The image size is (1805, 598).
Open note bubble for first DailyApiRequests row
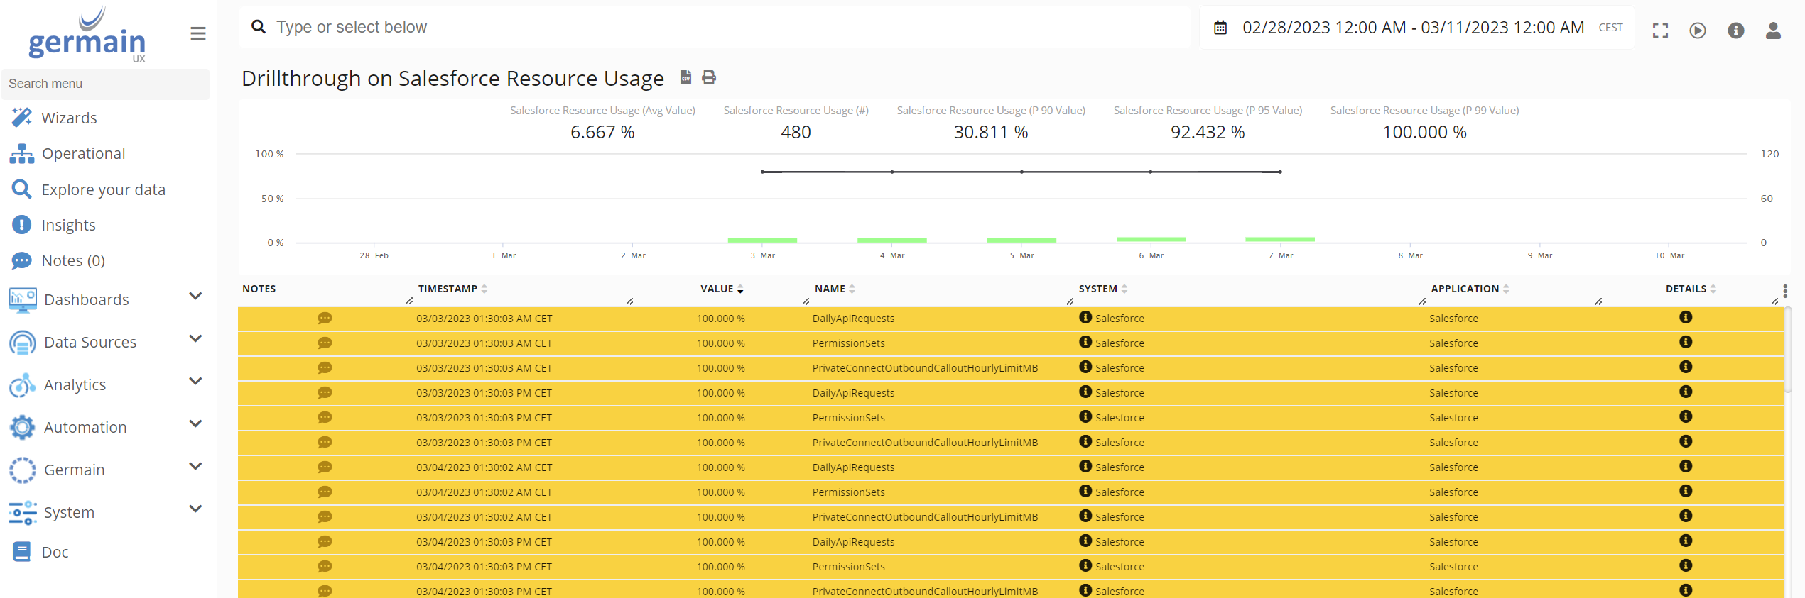pyautogui.click(x=325, y=319)
